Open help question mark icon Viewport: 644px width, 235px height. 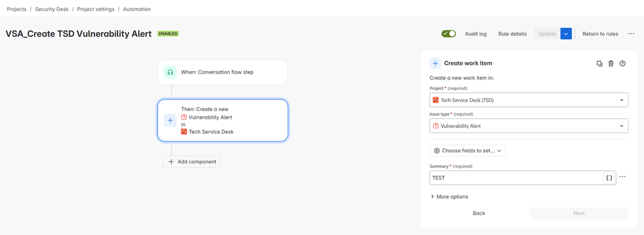(x=622, y=63)
